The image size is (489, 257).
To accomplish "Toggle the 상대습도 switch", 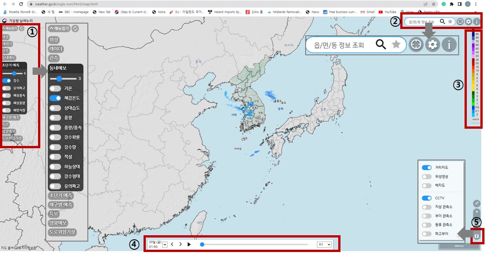I will tap(55, 108).
